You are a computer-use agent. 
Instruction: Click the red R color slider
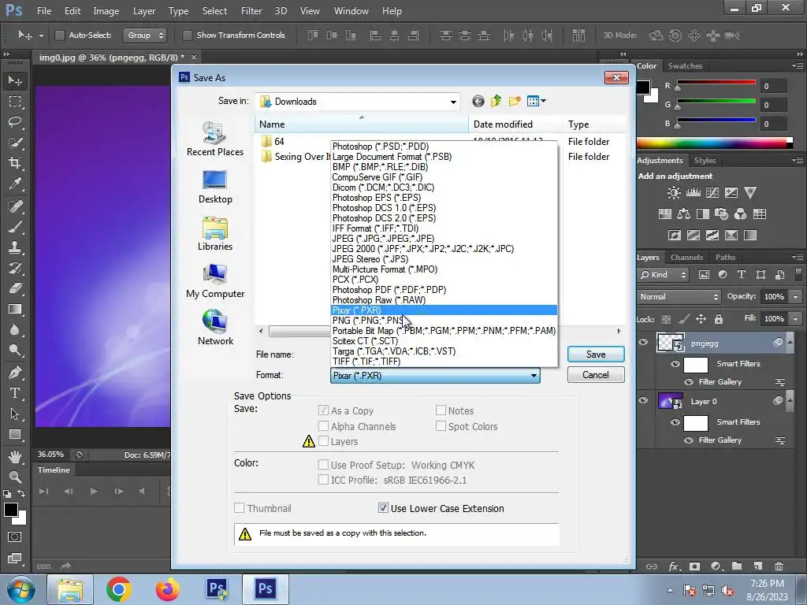pyautogui.click(x=716, y=82)
